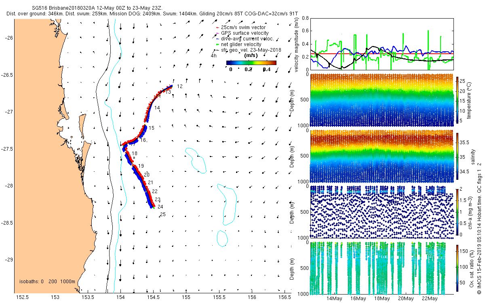Click the day 12 track marker
The image size is (485, 303).
click(180, 86)
